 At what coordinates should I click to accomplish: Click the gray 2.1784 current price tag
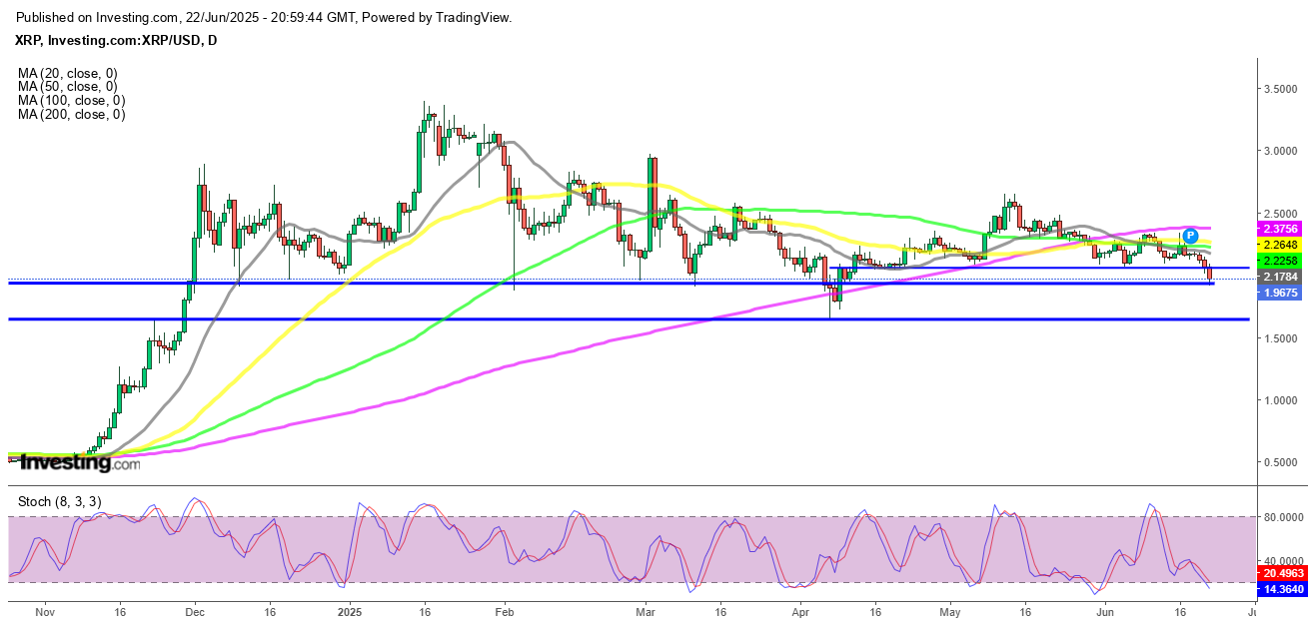[1278, 277]
